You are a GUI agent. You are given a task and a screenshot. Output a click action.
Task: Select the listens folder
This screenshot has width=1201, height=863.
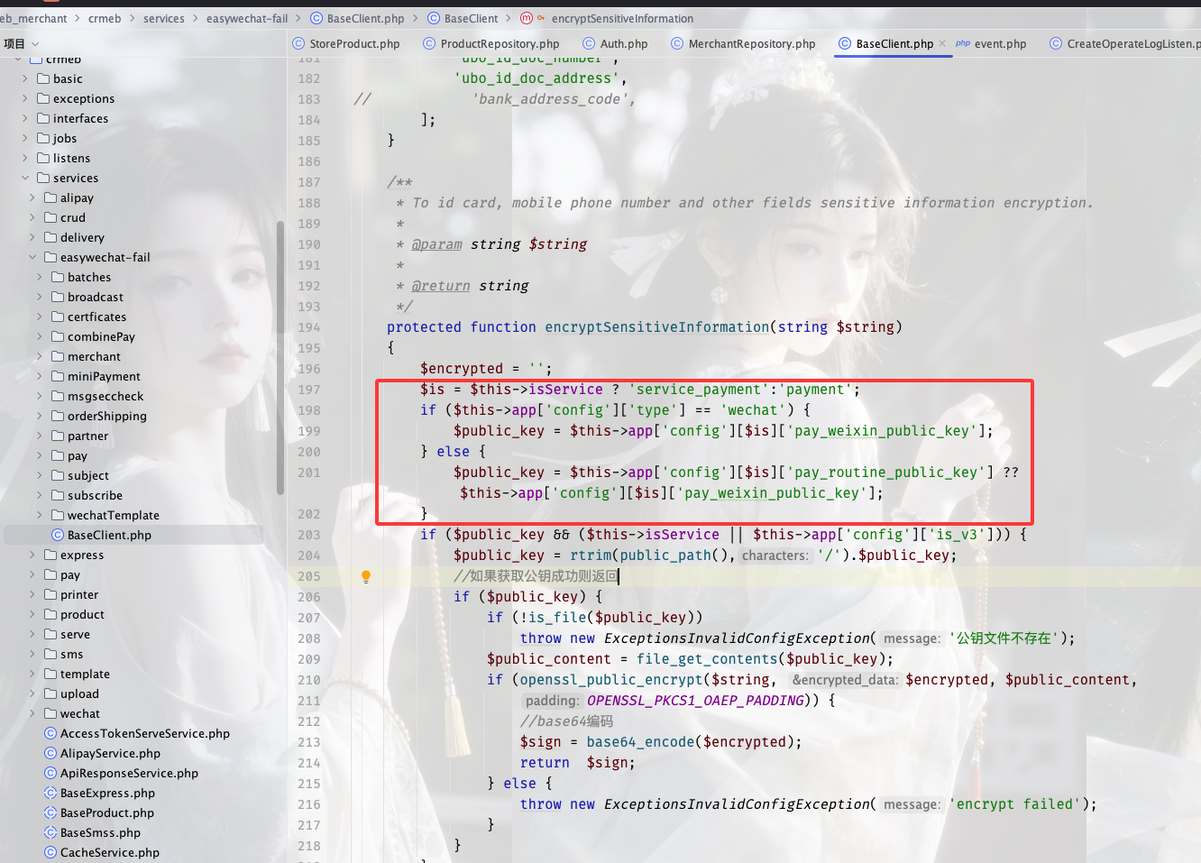click(x=71, y=158)
